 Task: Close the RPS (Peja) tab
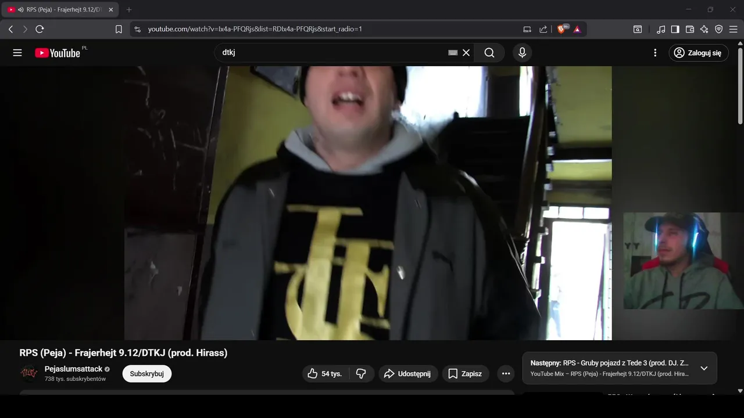tap(111, 10)
